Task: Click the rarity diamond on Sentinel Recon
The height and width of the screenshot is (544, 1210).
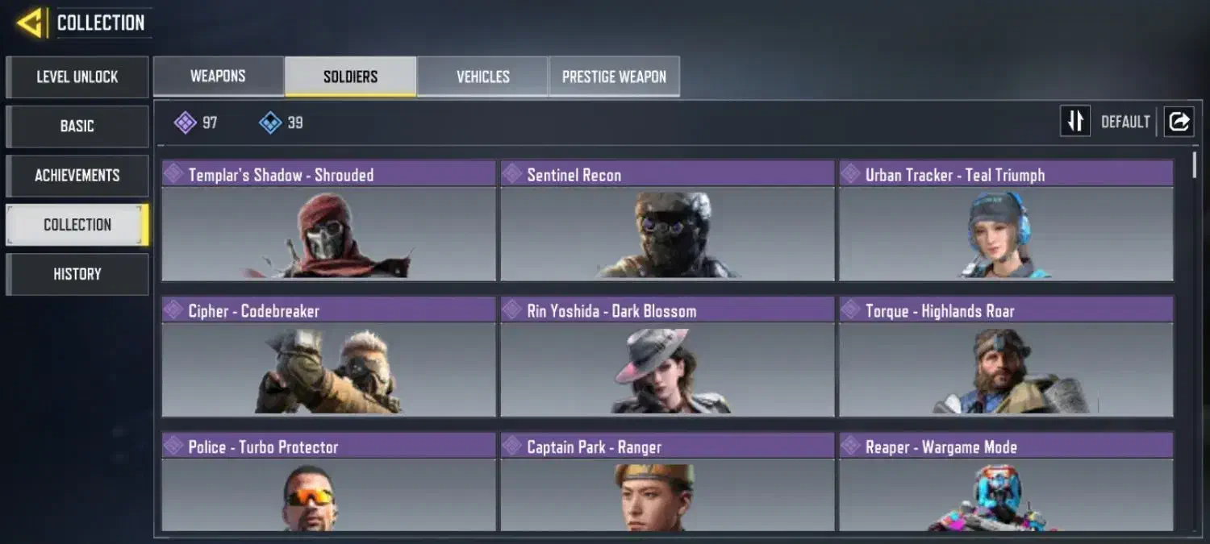Action: pyautogui.click(x=512, y=174)
